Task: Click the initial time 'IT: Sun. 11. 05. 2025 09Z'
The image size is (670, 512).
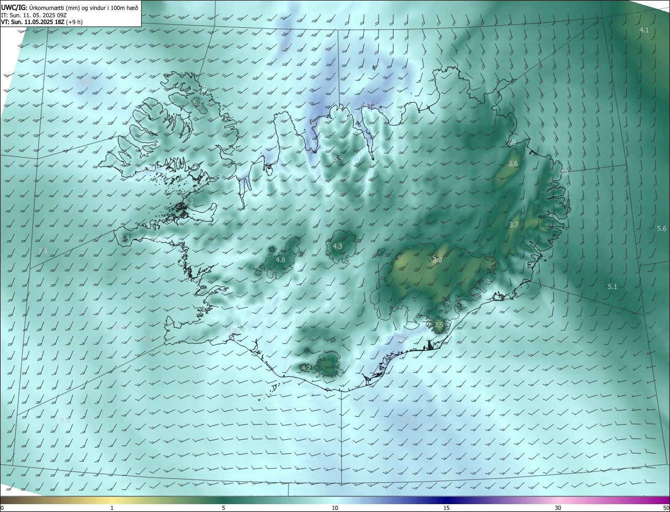Action: click(x=34, y=15)
